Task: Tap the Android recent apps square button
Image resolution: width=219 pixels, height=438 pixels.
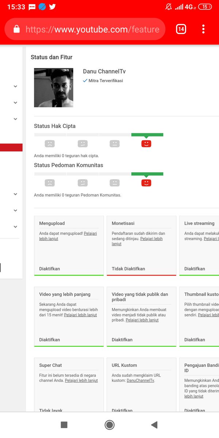Action: (x=64, y=424)
